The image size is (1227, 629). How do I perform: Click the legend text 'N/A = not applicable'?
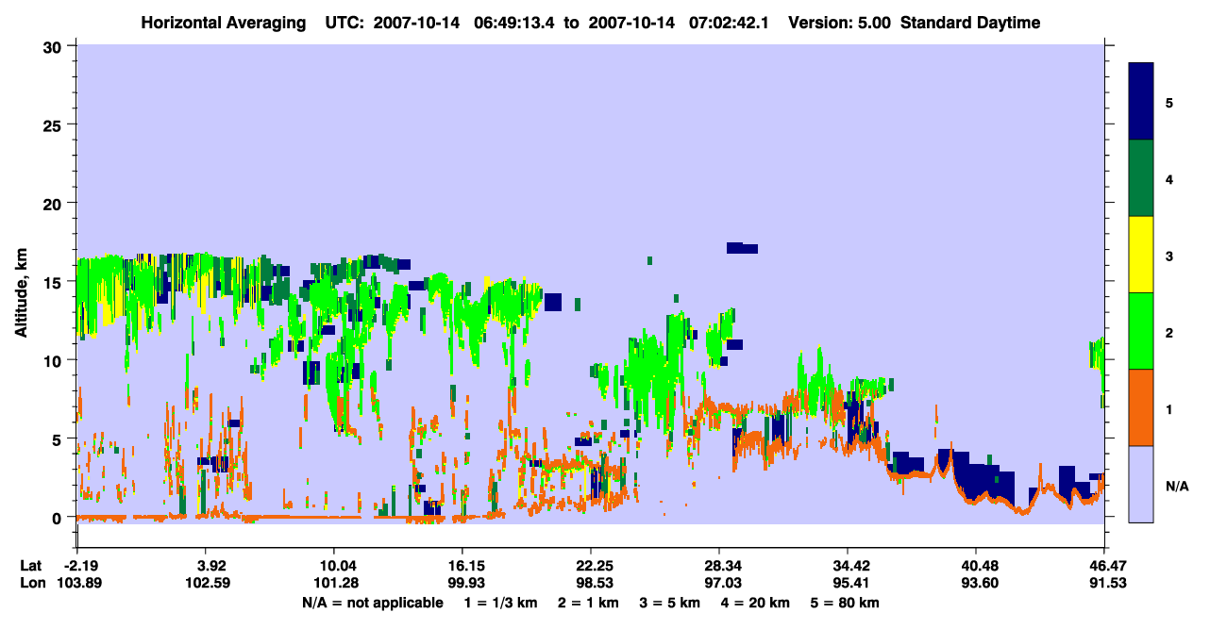tap(372, 603)
